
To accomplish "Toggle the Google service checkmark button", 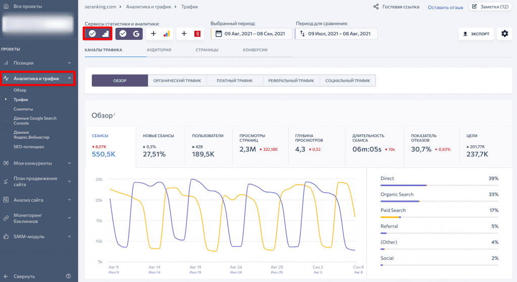I will [129, 34].
